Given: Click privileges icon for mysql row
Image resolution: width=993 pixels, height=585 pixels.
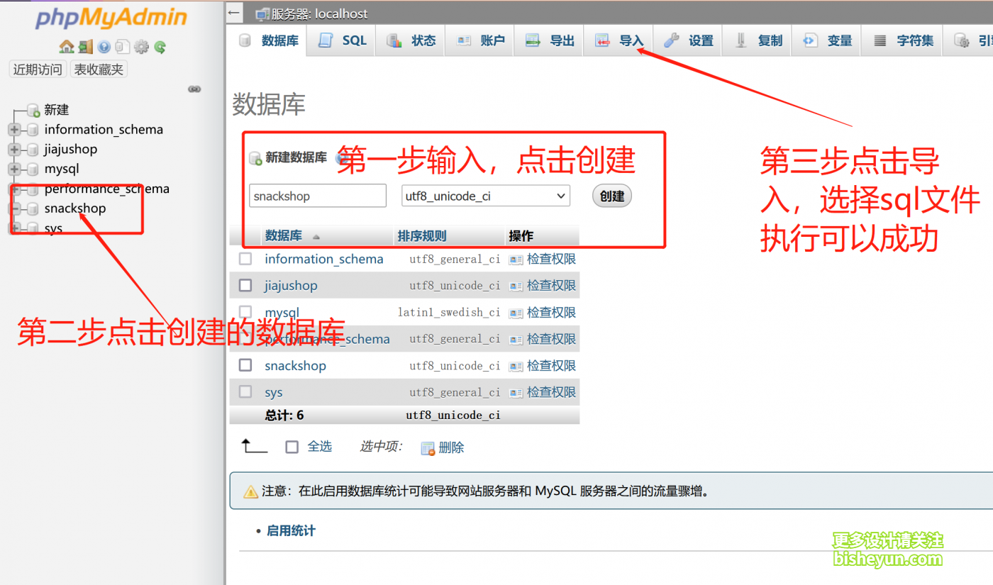Looking at the screenshot, I should [516, 313].
